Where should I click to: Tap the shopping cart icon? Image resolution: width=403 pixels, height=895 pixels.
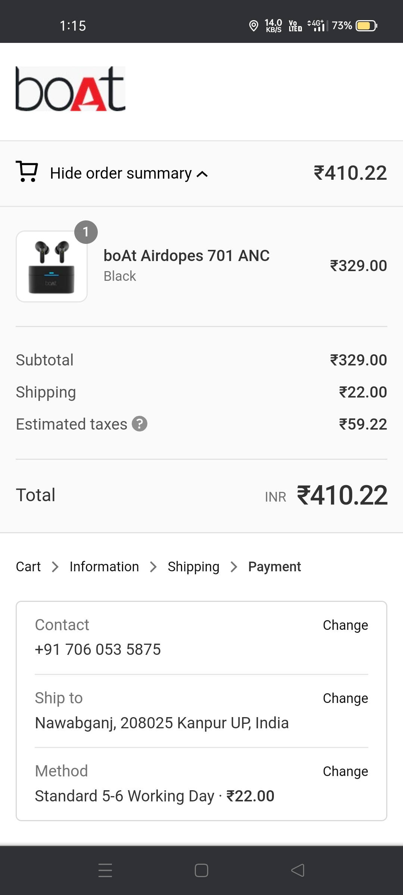tap(26, 172)
